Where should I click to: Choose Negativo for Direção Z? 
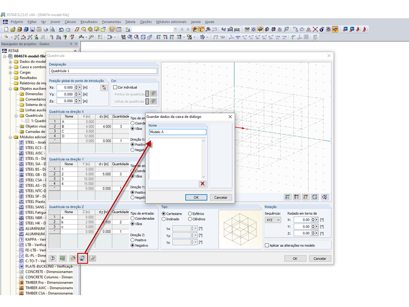(132, 246)
